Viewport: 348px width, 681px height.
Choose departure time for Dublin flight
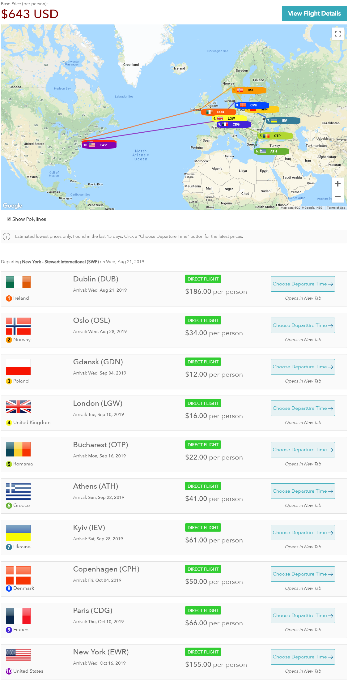coord(303,284)
